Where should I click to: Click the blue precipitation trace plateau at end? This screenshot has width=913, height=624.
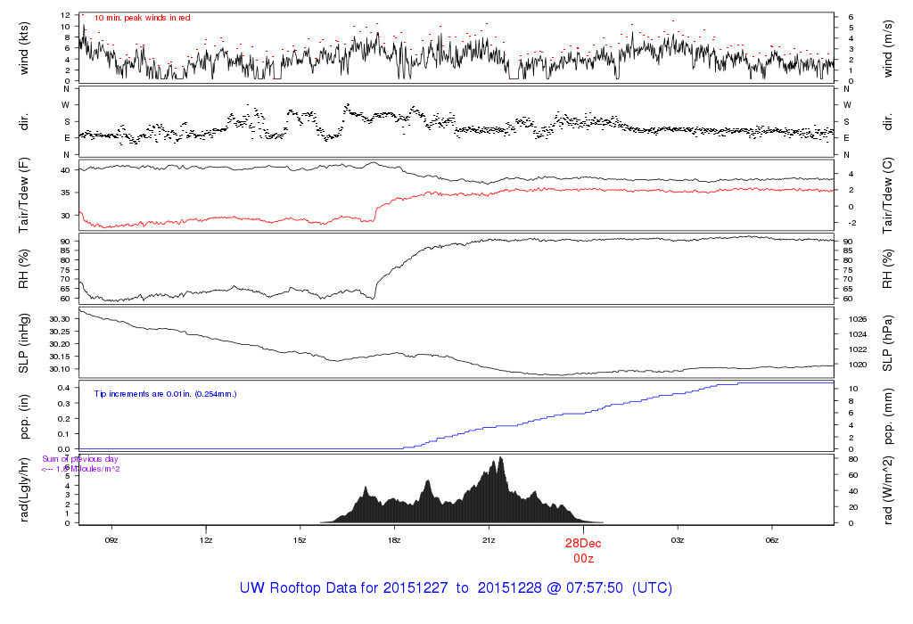coord(786,383)
